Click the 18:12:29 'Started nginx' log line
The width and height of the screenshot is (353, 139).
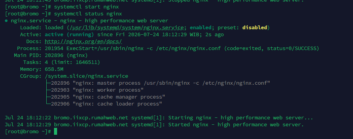[x=154, y=125]
